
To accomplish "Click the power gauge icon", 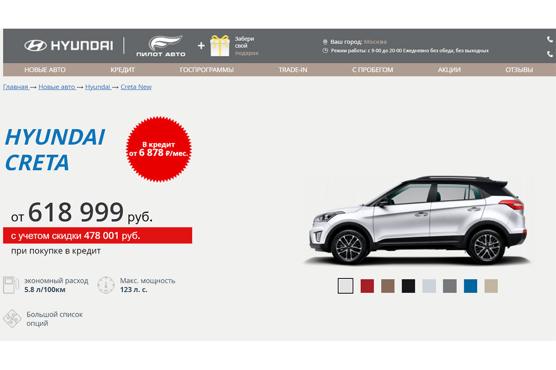I will 106,284.
